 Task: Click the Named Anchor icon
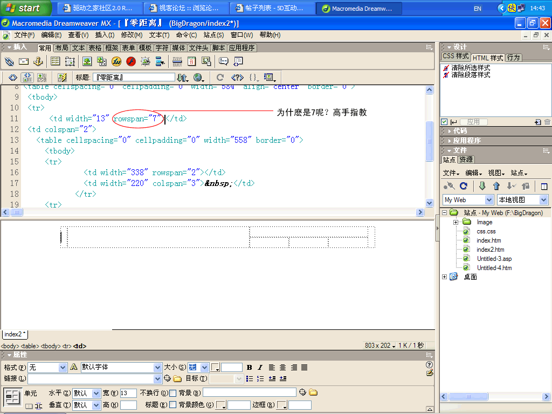[38, 61]
